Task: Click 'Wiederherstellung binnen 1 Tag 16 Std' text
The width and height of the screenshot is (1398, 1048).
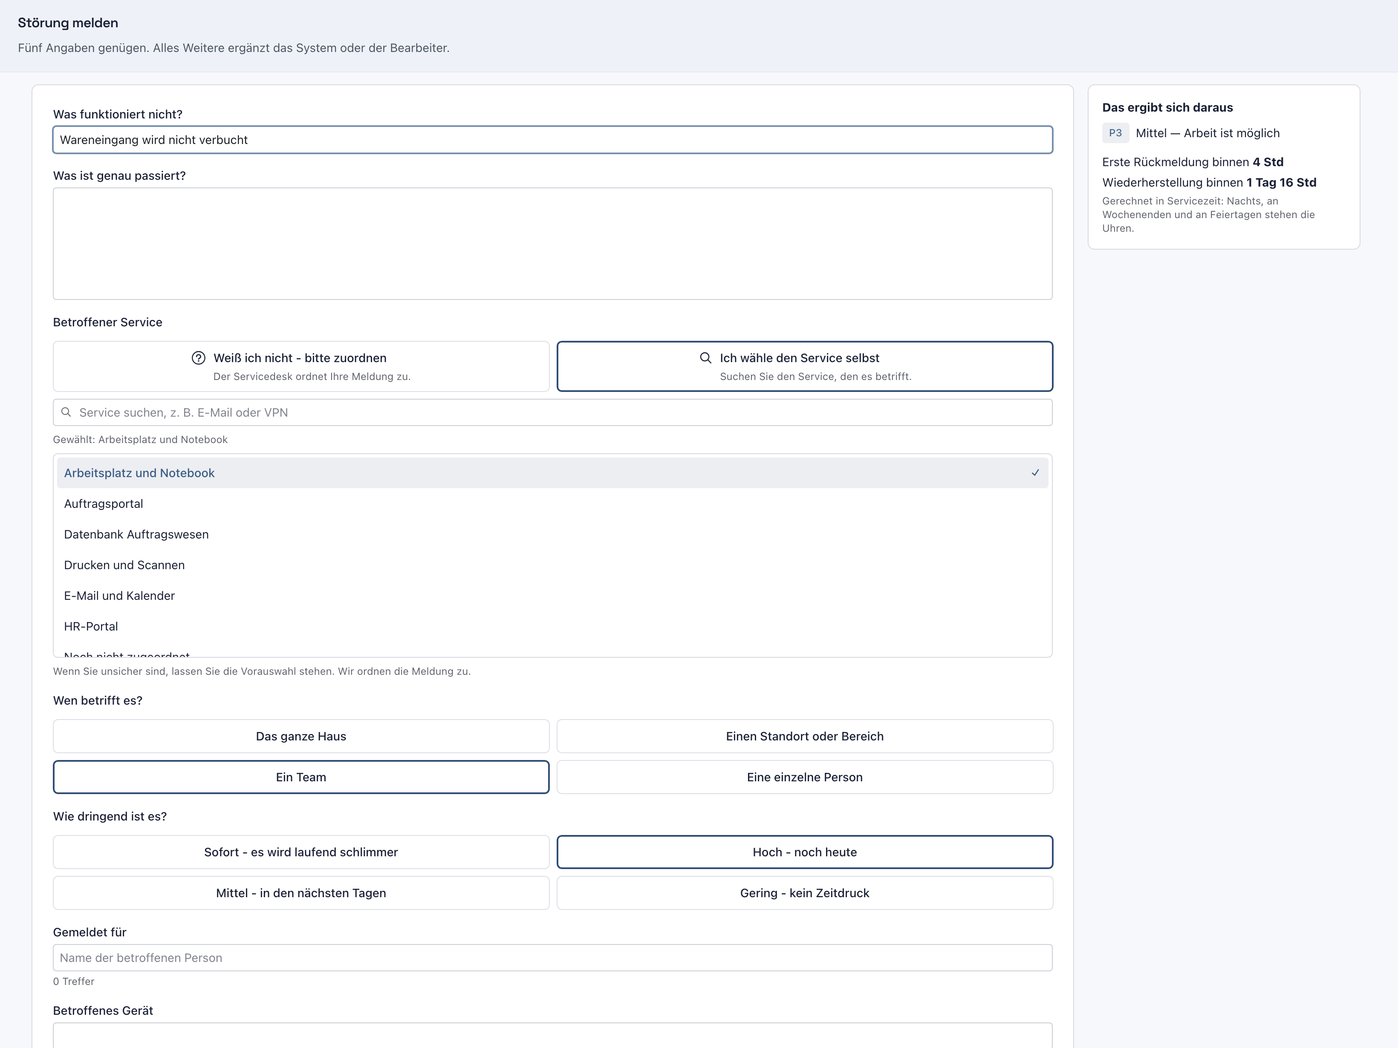Action: tap(1209, 183)
